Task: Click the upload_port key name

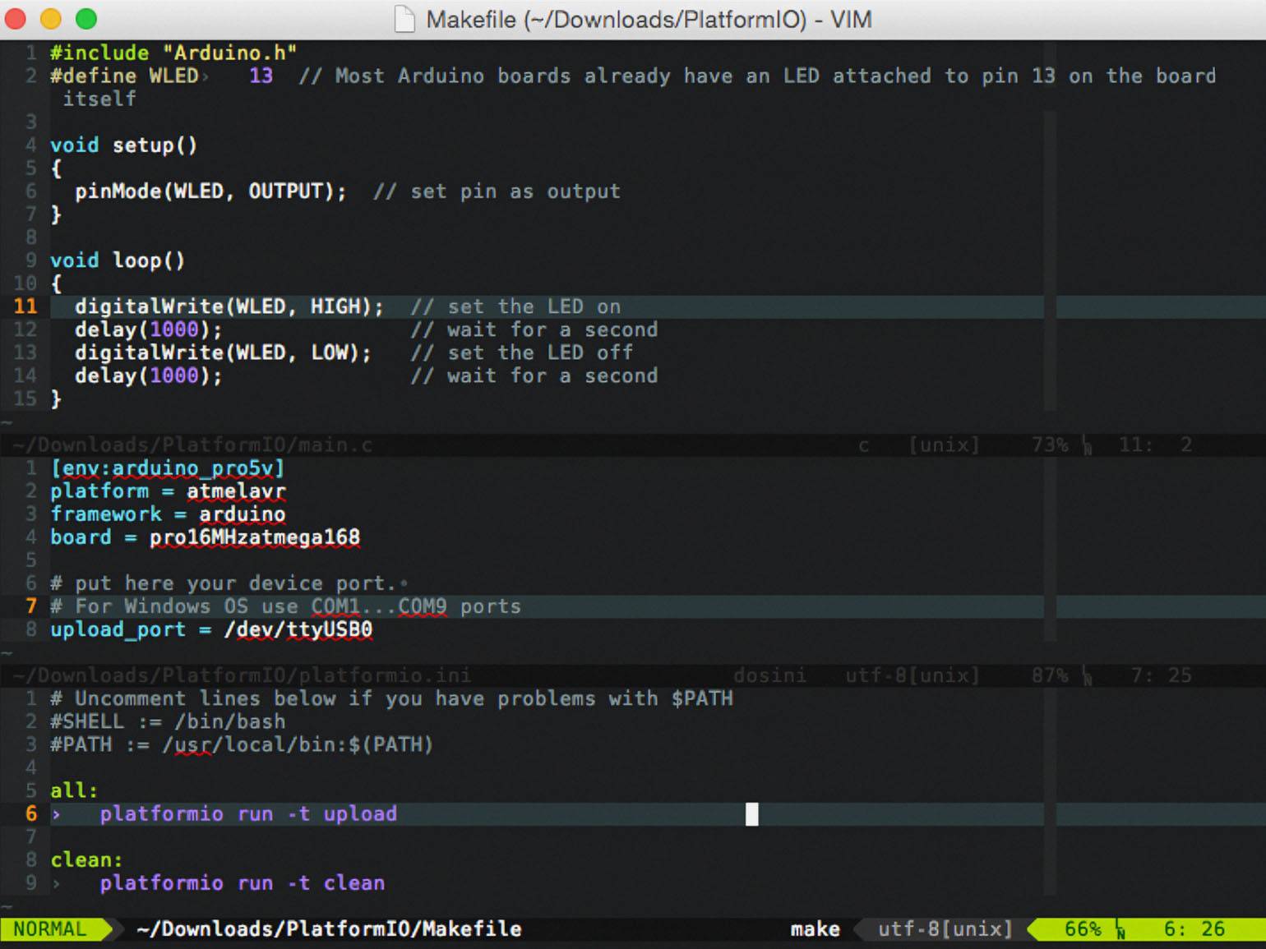Action: click(x=118, y=629)
